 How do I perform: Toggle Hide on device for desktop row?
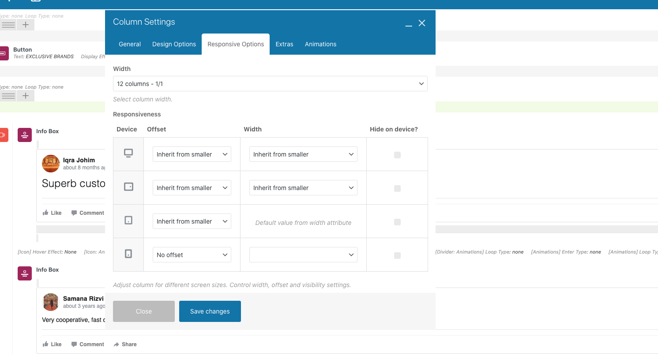pyautogui.click(x=397, y=155)
